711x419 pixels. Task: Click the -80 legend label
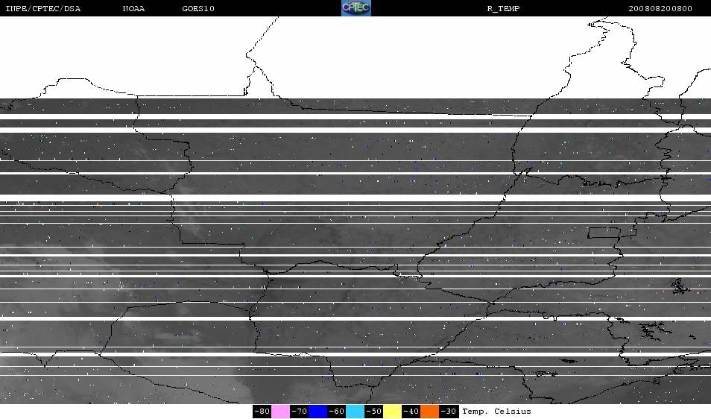(x=262, y=412)
